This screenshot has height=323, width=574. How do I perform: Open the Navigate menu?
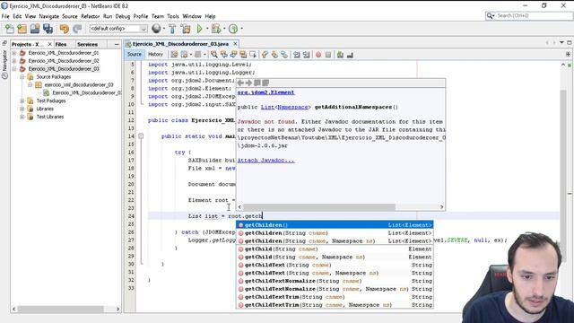point(49,16)
